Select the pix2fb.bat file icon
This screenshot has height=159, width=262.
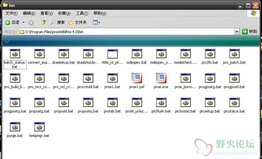click(x=210, y=54)
